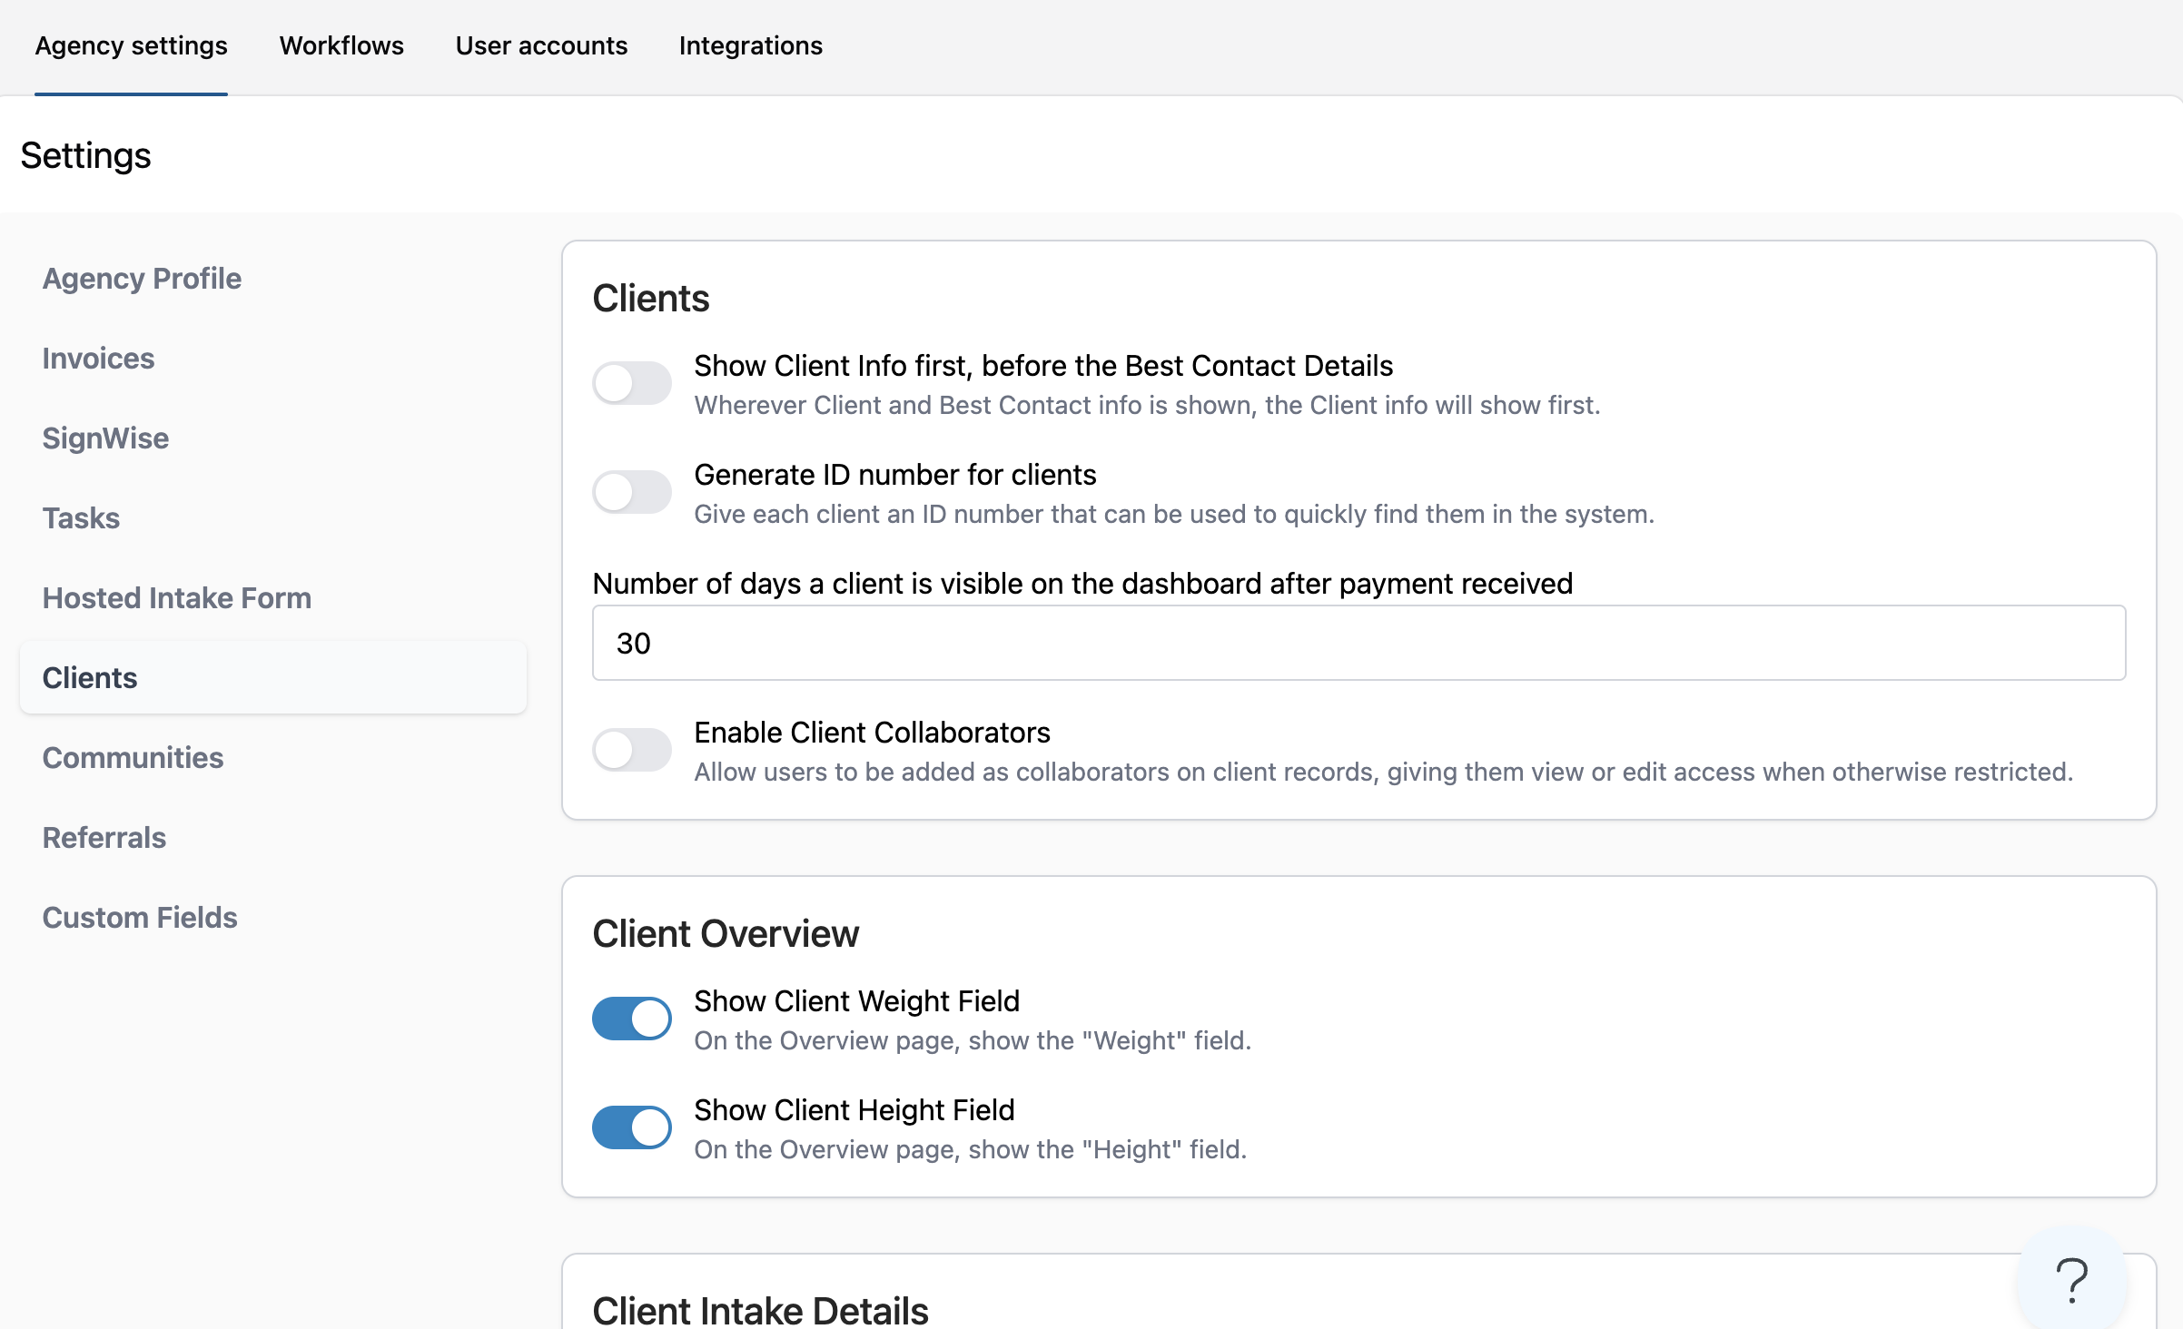Open Hosted Intake Form settings
The width and height of the screenshot is (2183, 1329).
pyautogui.click(x=177, y=598)
